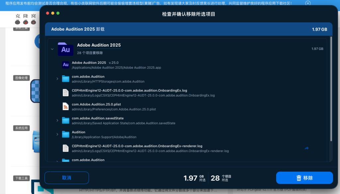
Task: Click the 图像处理 category tag in the background page
Action: [x=22, y=78]
